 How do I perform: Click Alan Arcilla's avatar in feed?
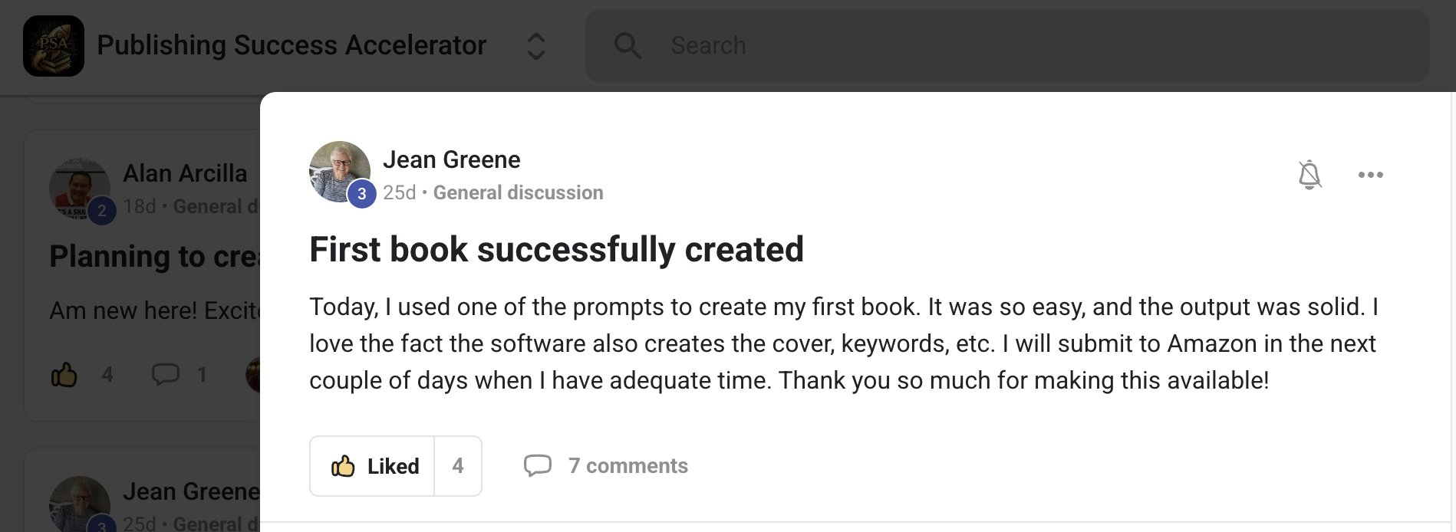[x=79, y=188]
